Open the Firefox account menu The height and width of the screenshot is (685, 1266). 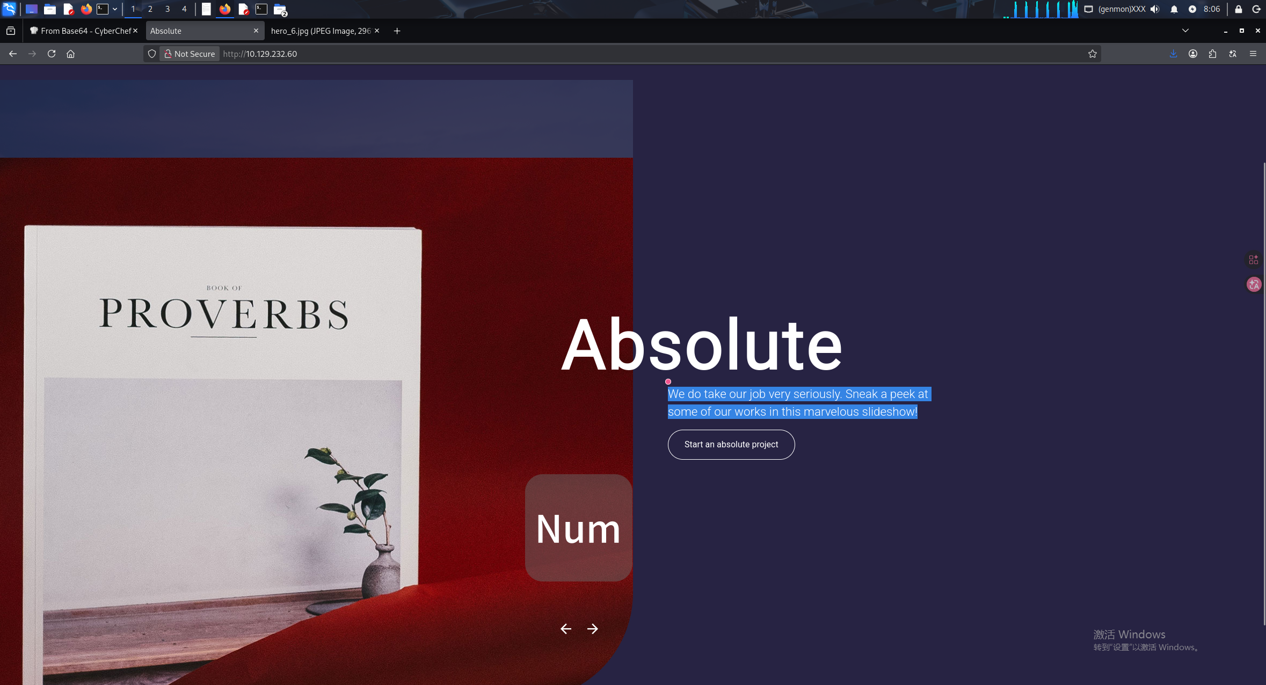pos(1193,54)
